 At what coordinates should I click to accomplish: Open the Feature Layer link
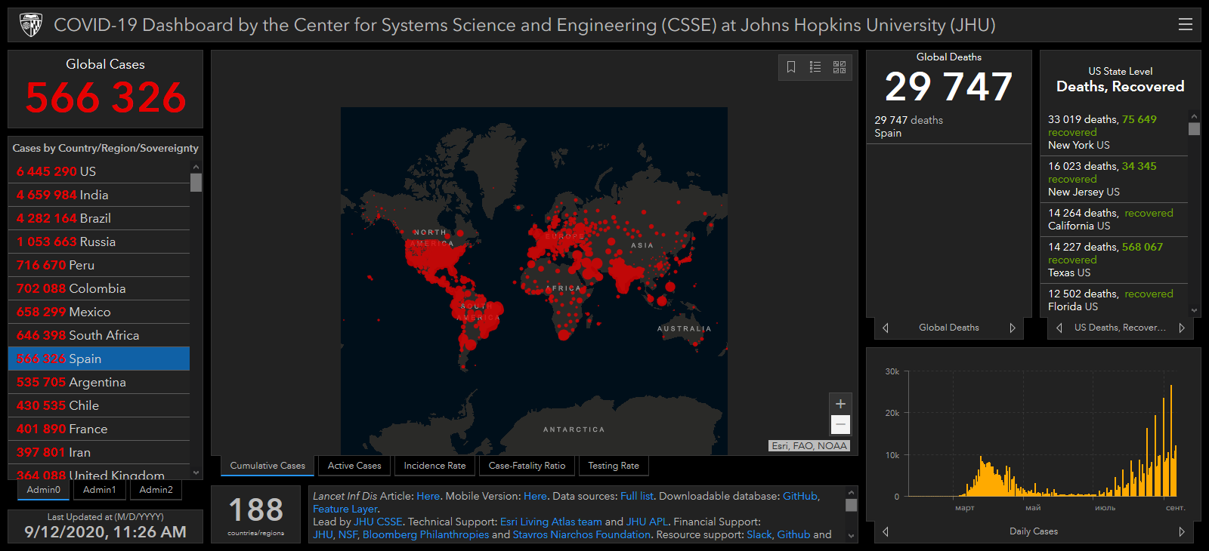345,509
